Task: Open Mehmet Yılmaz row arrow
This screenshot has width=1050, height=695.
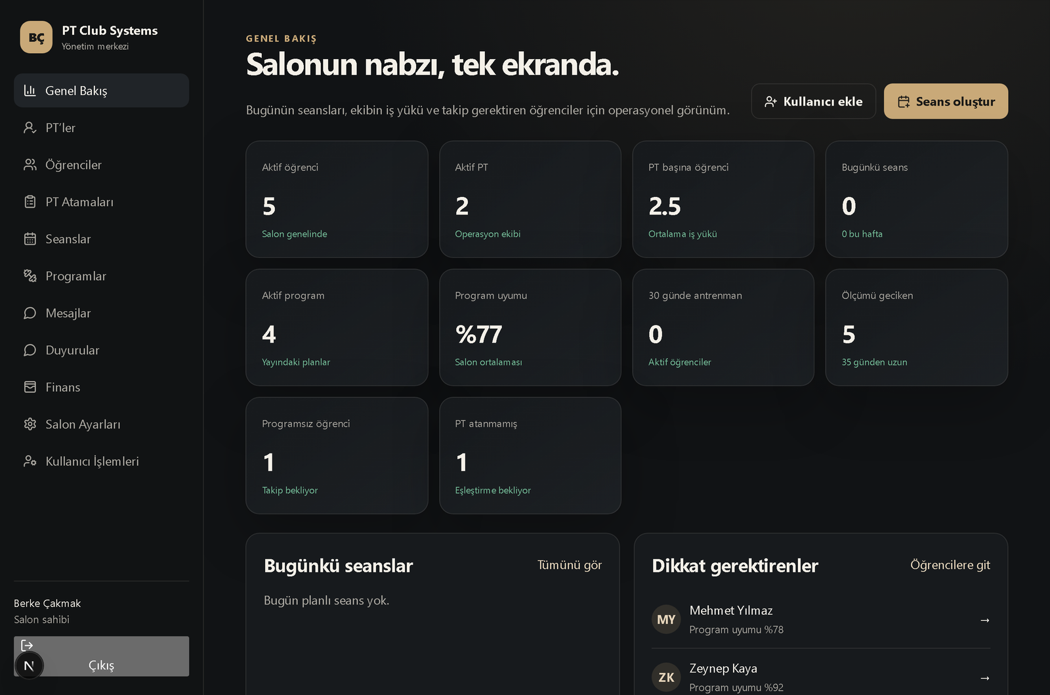Action: click(984, 620)
